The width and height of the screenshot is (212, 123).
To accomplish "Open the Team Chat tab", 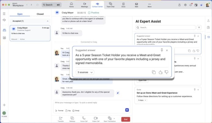I will pos(110,5).
